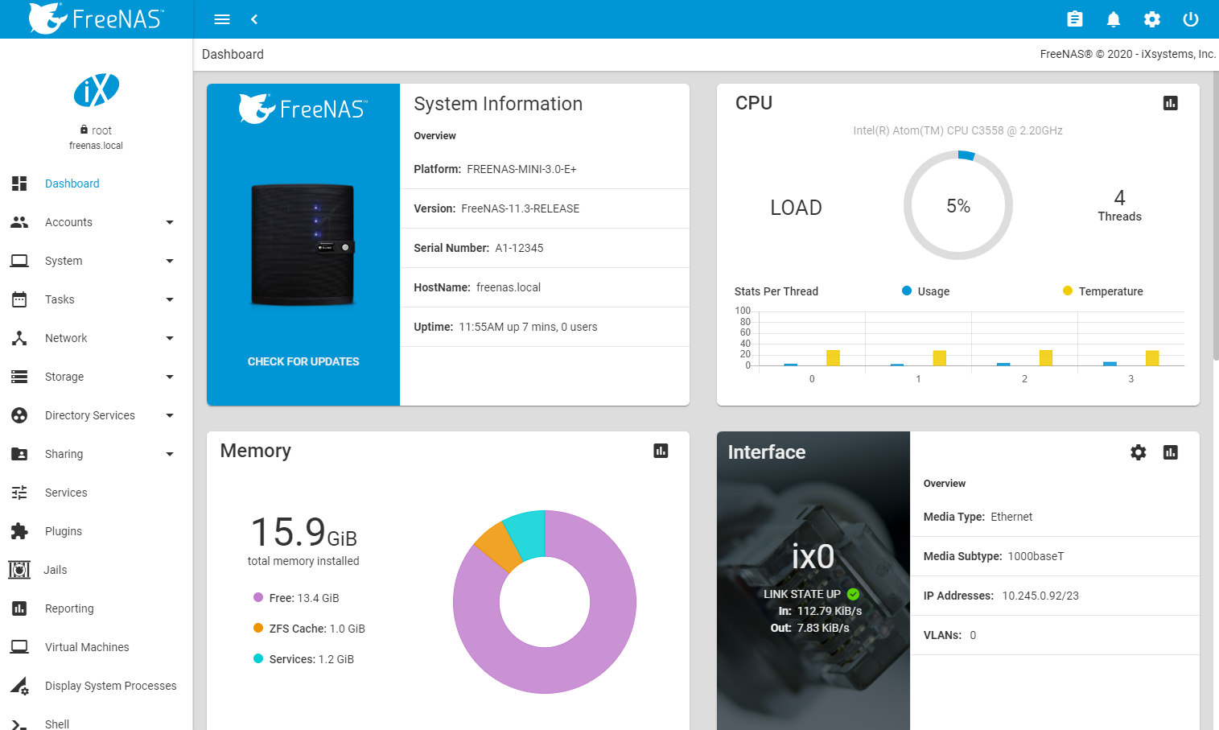Expand the Tasks menu arrow
1219x730 pixels.
(169, 299)
